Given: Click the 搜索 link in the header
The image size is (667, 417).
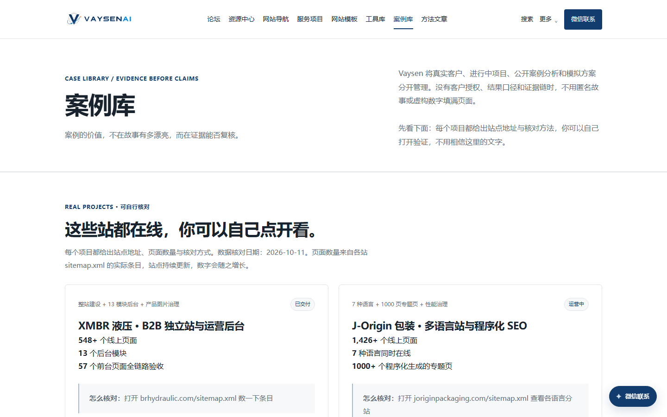Looking at the screenshot, I should (x=527, y=19).
